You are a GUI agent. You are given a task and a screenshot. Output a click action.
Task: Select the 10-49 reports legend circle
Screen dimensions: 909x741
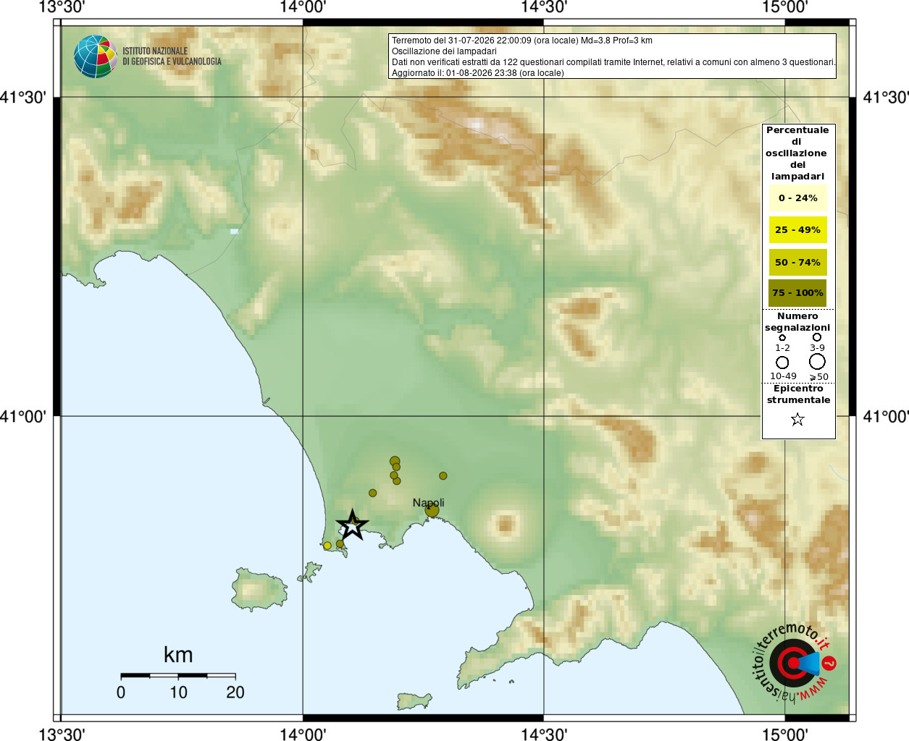point(782,362)
